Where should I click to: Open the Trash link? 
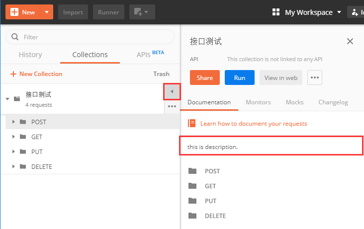point(161,74)
